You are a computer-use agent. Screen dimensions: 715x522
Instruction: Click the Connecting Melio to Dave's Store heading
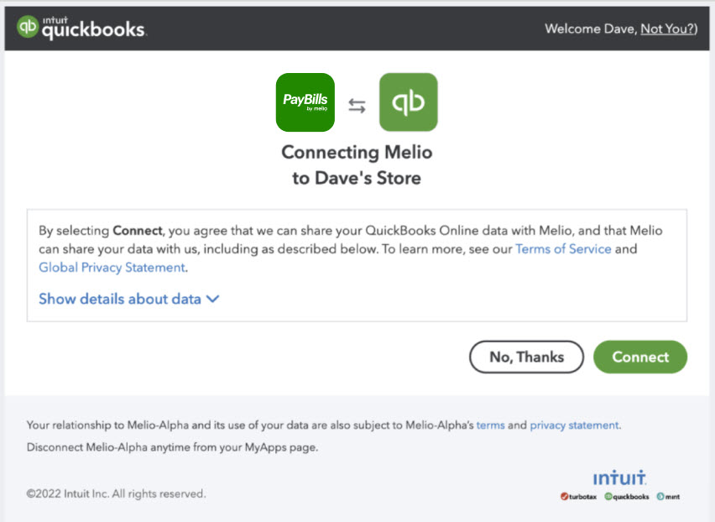click(x=357, y=165)
